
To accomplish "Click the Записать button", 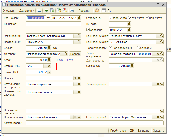I will pyautogui.click(x=143, y=131).
